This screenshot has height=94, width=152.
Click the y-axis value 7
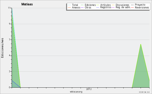[x=10, y=40]
